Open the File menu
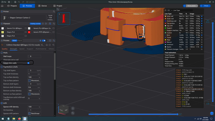 [4, 2]
